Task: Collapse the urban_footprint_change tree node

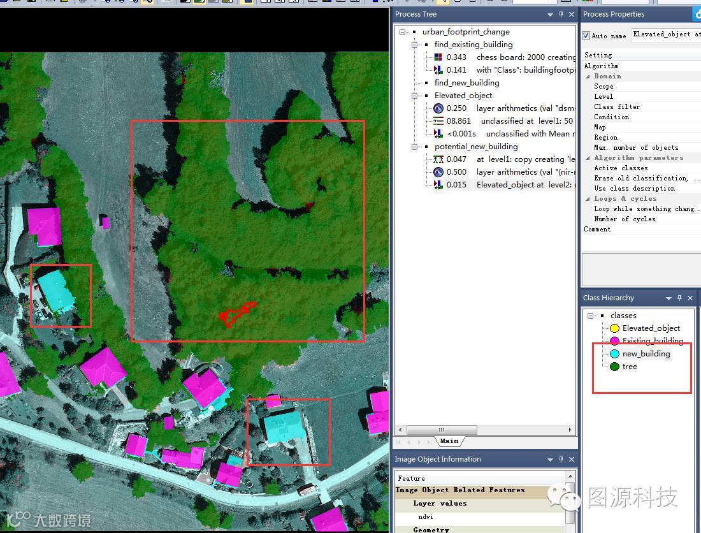Action: (x=402, y=32)
